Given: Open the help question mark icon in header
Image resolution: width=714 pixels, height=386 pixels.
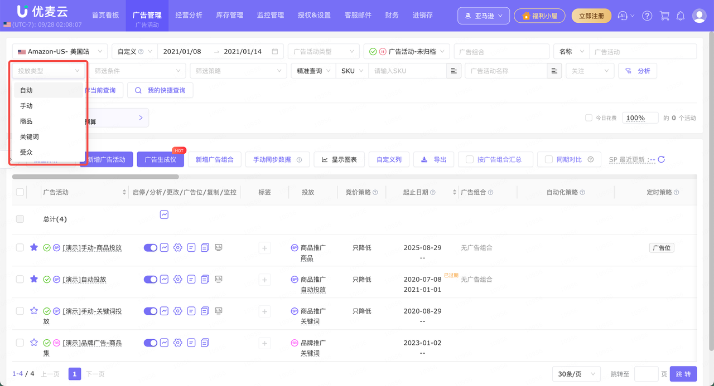Looking at the screenshot, I should [x=647, y=16].
